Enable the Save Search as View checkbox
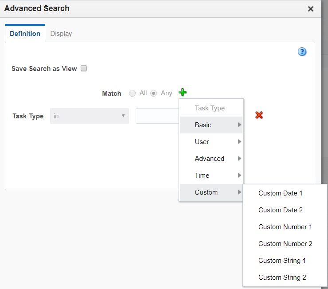Viewport: 328px width, 289px height. 84,69
